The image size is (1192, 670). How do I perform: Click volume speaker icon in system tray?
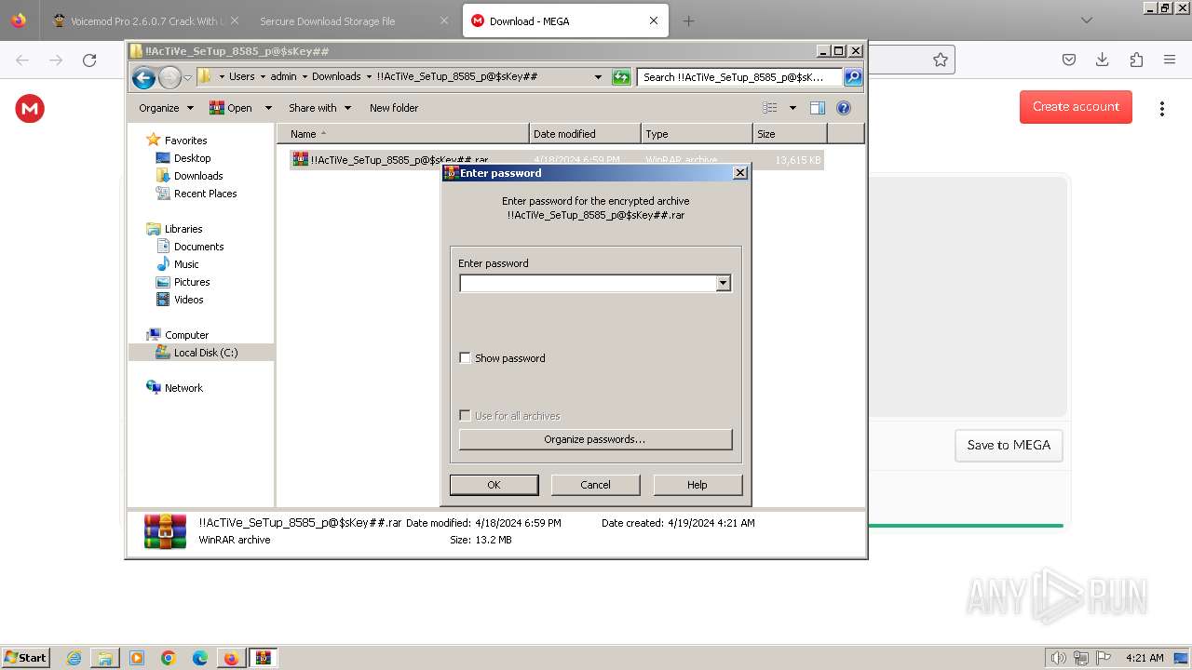[x=1058, y=658]
